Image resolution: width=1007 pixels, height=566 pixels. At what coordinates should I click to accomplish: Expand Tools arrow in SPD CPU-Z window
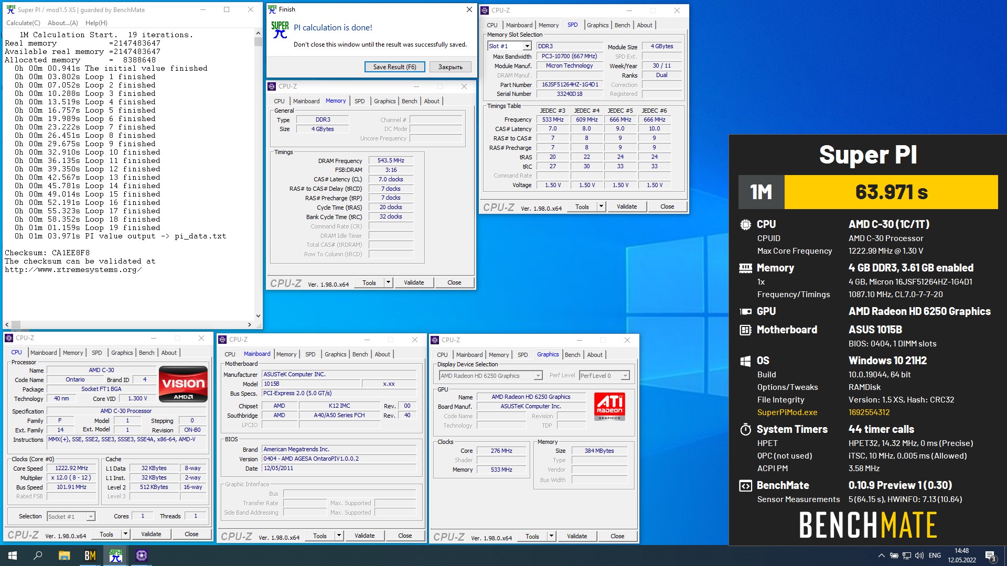click(x=601, y=206)
